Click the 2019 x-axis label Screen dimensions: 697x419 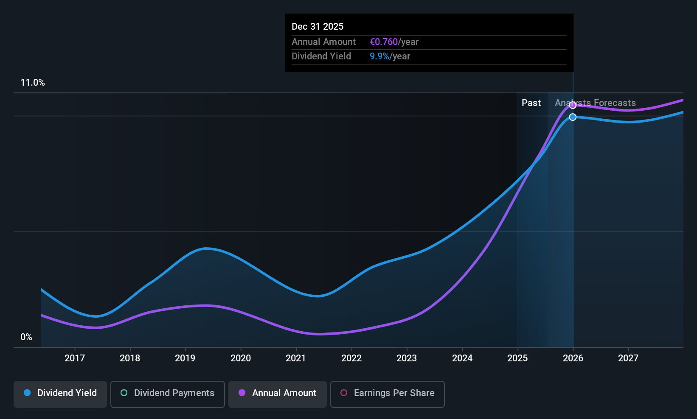185,358
